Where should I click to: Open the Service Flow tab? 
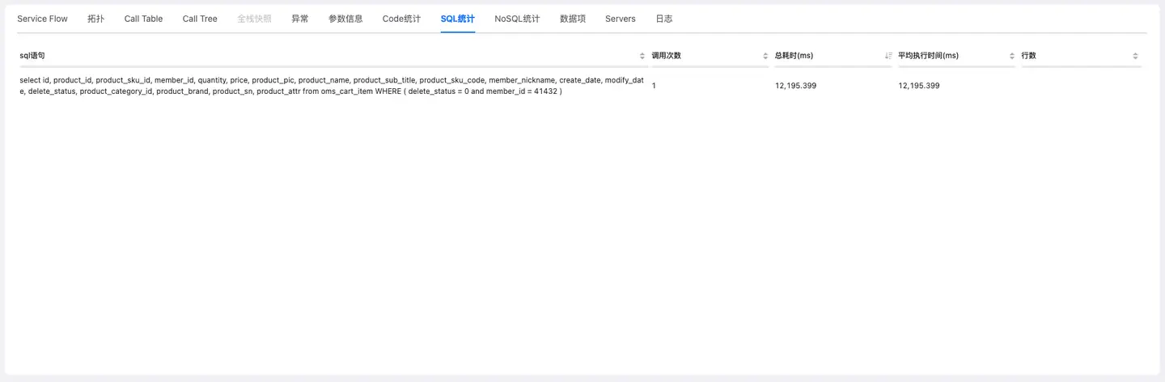pyautogui.click(x=42, y=19)
